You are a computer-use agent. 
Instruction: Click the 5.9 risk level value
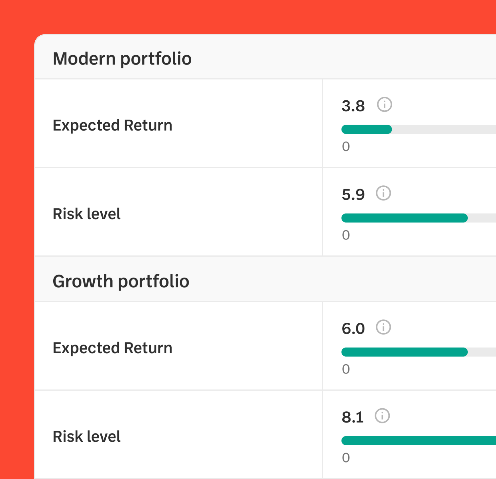[353, 195]
